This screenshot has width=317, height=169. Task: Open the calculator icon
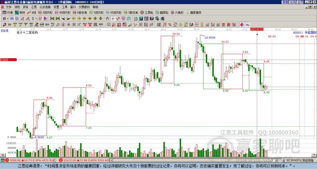(x=141, y=19)
